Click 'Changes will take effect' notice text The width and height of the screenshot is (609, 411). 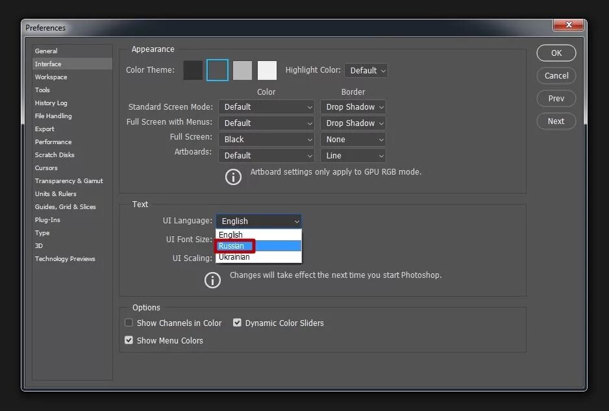(336, 275)
